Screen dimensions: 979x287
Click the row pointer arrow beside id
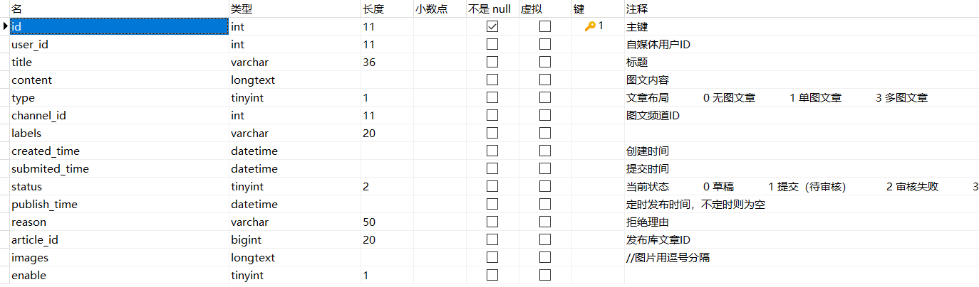click(6, 26)
